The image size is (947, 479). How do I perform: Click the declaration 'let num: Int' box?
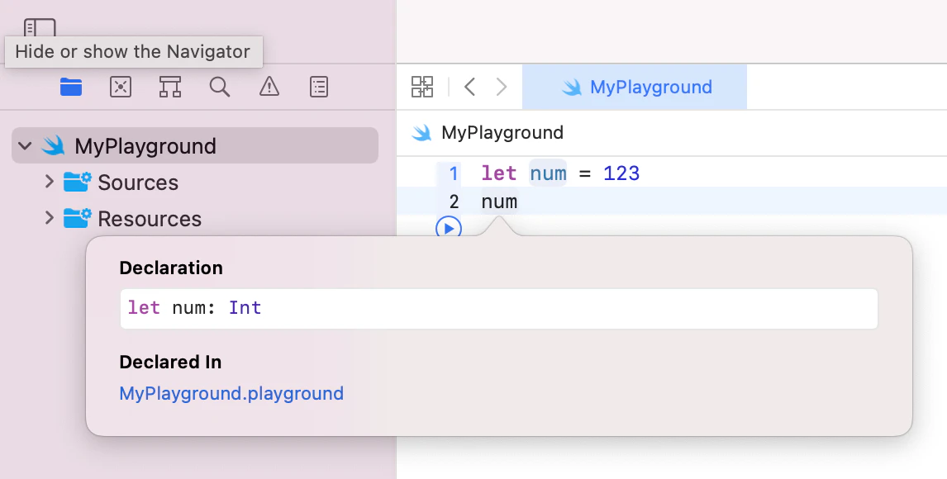coord(499,308)
